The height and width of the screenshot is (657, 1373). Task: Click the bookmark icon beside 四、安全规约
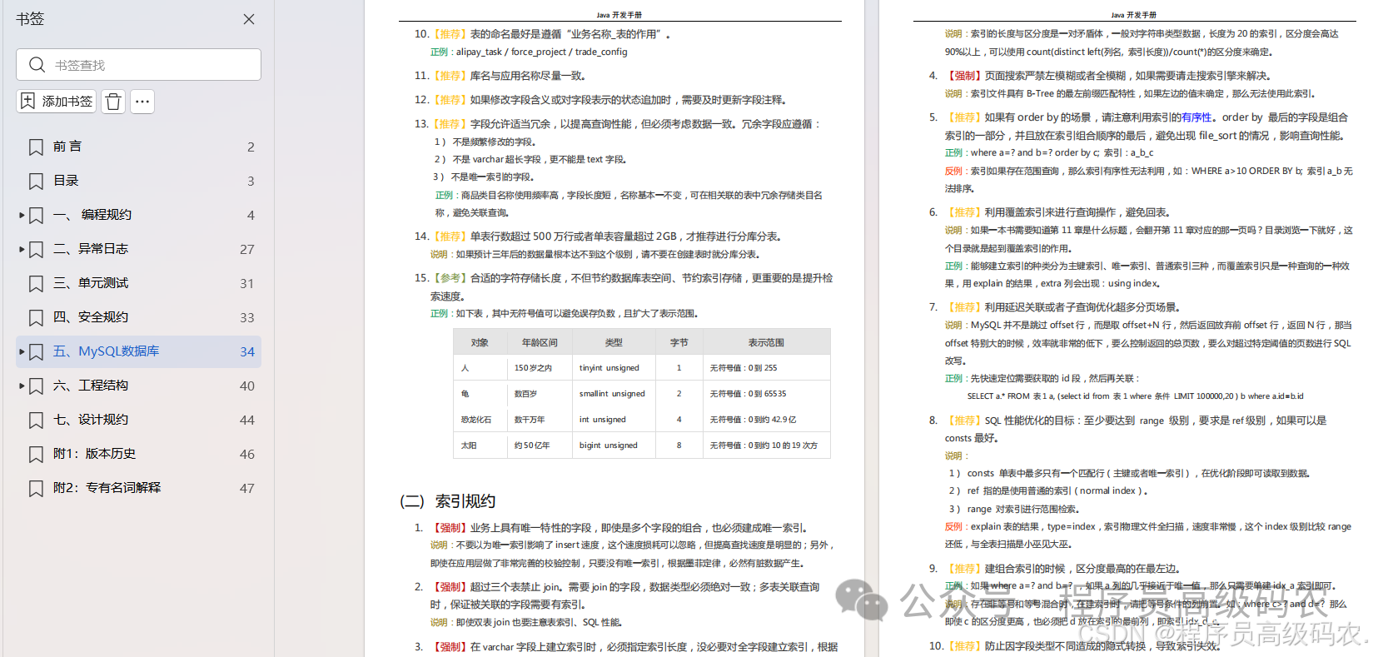coord(36,318)
